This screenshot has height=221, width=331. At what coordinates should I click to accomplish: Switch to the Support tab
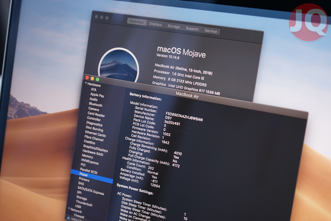pyautogui.click(x=192, y=29)
